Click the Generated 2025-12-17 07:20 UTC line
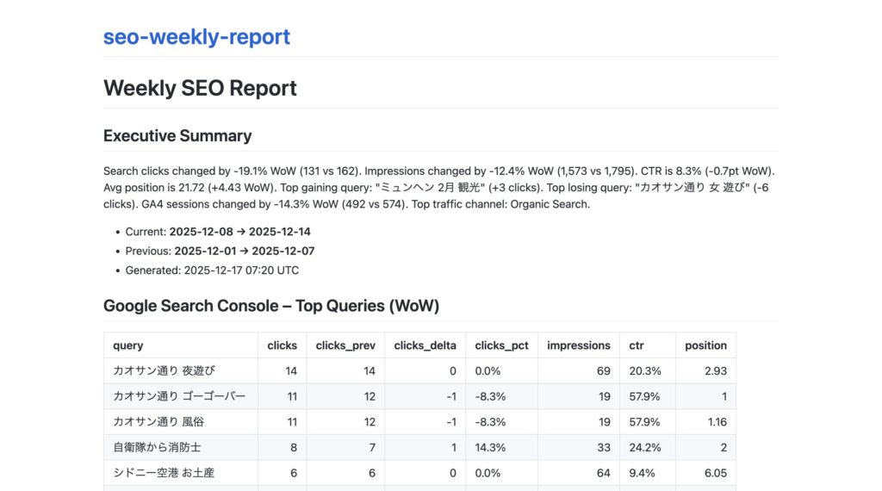The image size is (882, 491). (212, 270)
